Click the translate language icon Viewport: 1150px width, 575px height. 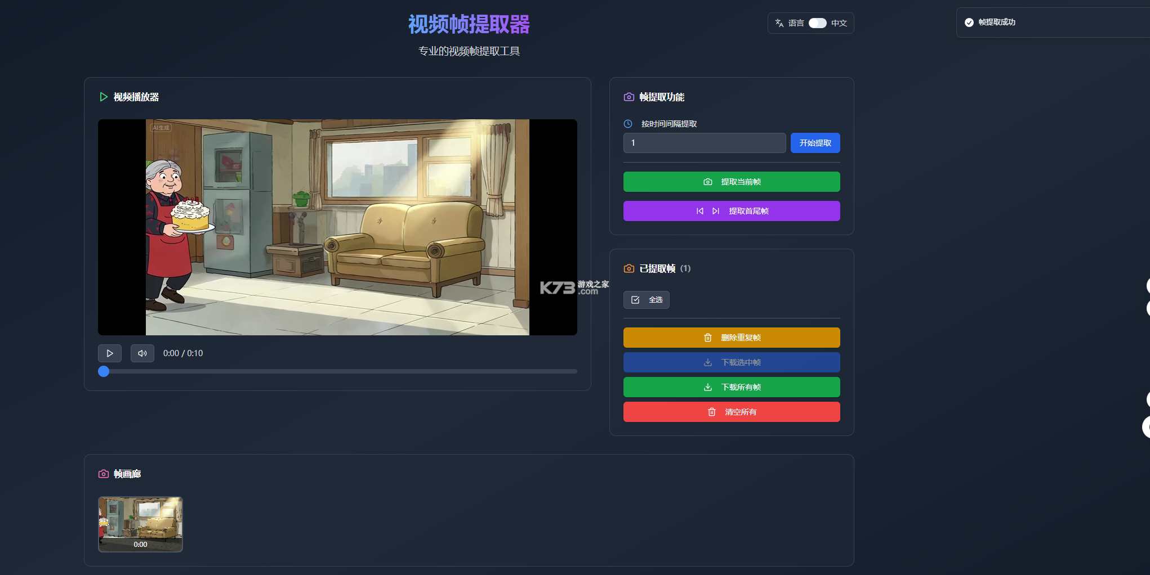[x=779, y=23]
